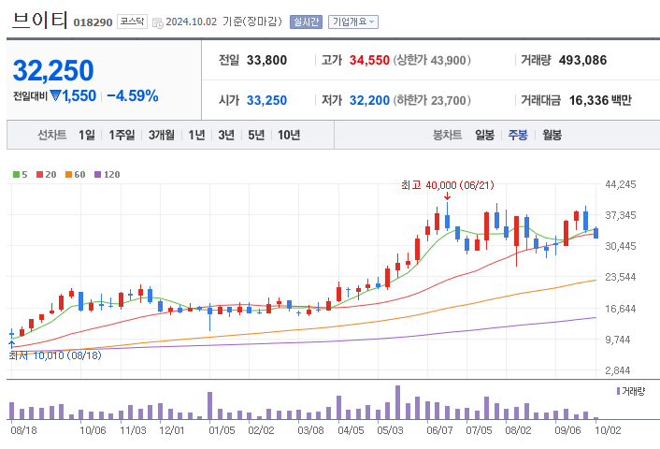Click the purple 거래량 legend marker
This screenshot has height=449, width=660.
[618, 391]
